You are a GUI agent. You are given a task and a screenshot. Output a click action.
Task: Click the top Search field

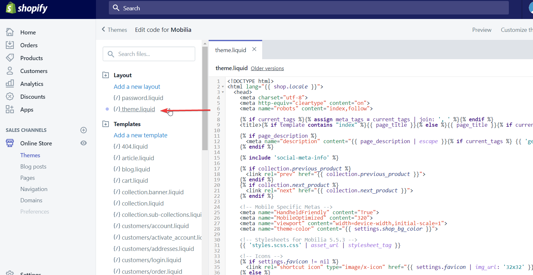point(309,8)
